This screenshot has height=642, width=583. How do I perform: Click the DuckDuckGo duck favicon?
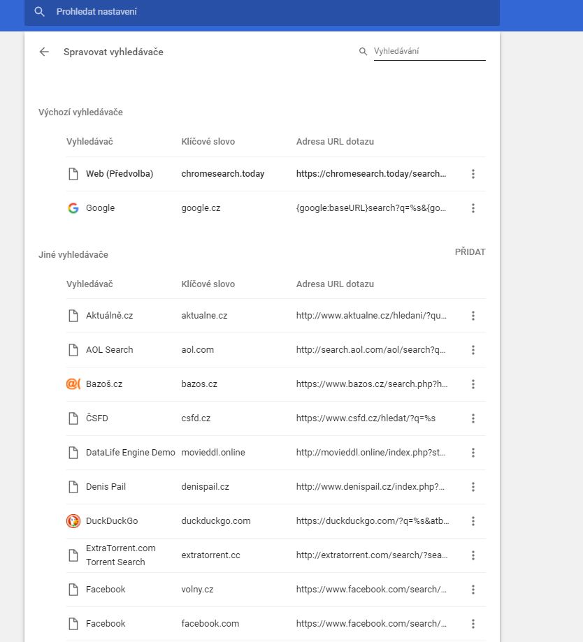[x=73, y=521]
